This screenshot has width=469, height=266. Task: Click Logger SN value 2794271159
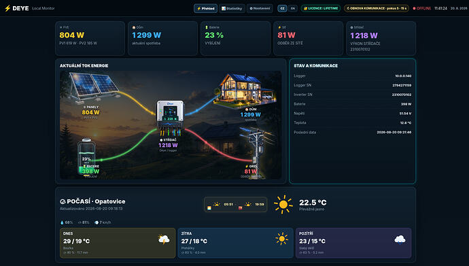point(402,85)
